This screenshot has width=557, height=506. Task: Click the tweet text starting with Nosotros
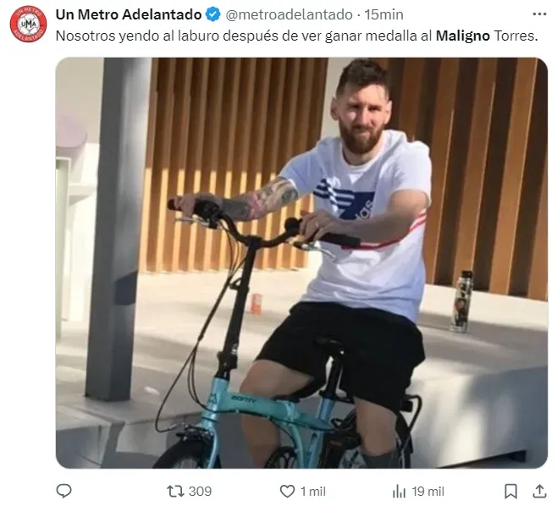pyautogui.click(x=296, y=36)
